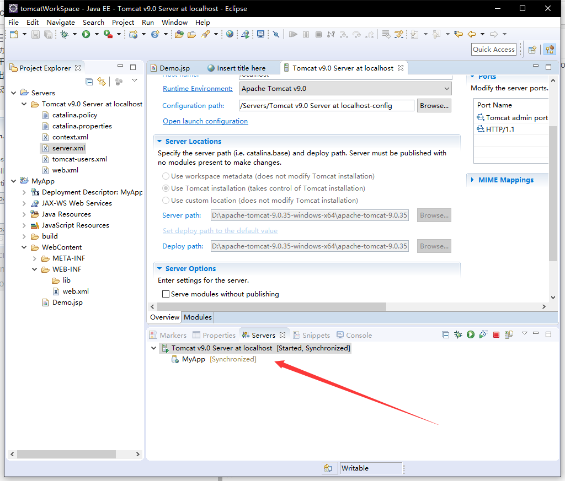Click the New Servlet toolbar icon
Image resolution: width=565 pixels, height=481 pixels.
pos(155,34)
